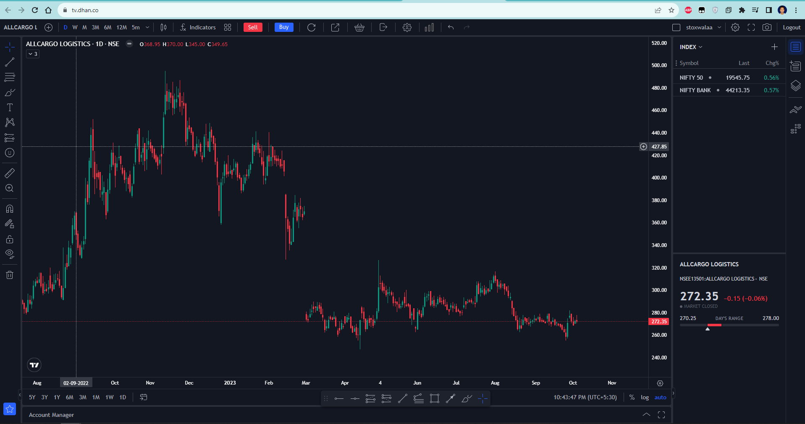Click the Logout link
Screen dimensions: 805x424
pos(792,27)
